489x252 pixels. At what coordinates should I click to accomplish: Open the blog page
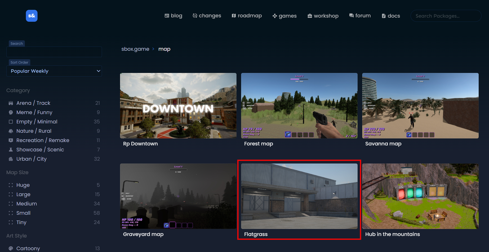coord(174,16)
